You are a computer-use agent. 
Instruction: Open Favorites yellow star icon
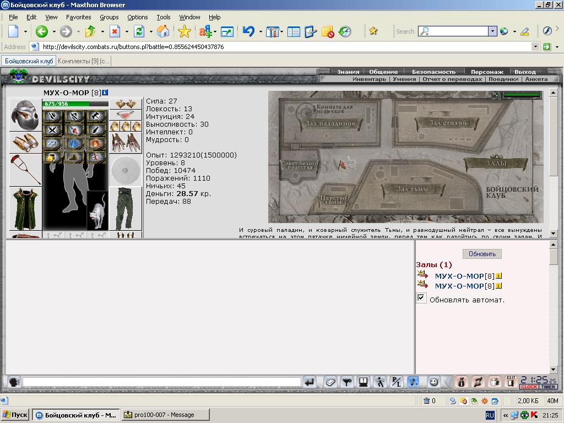[x=185, y=31]
